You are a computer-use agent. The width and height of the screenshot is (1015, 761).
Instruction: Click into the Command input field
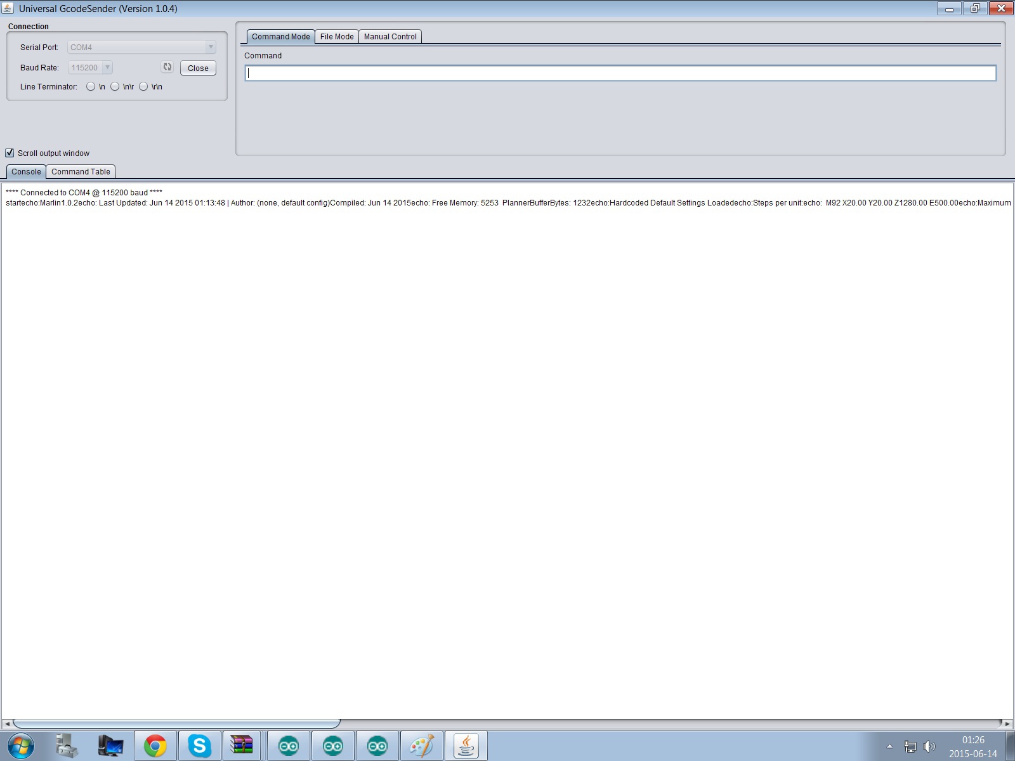click(620, 73)
